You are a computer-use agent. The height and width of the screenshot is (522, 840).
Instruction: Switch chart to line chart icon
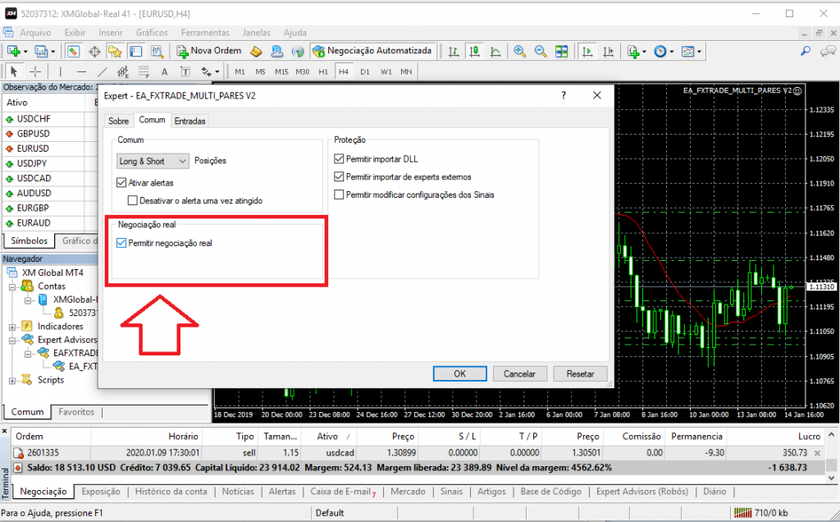(x=495, y=52)
